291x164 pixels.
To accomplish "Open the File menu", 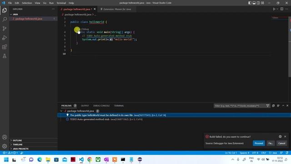I will coord(10,3).
